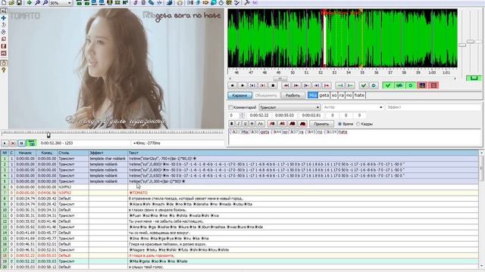
Task: Go to audio selection
Action: pos(374,85)
